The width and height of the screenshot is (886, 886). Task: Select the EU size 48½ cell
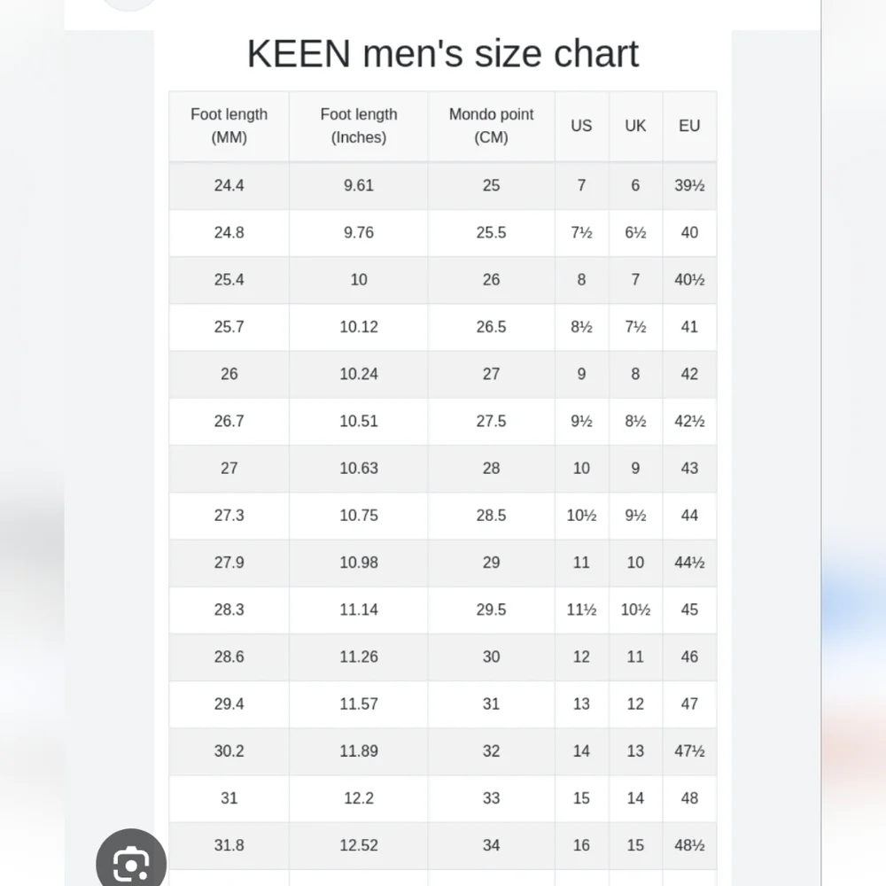(689, 846)
